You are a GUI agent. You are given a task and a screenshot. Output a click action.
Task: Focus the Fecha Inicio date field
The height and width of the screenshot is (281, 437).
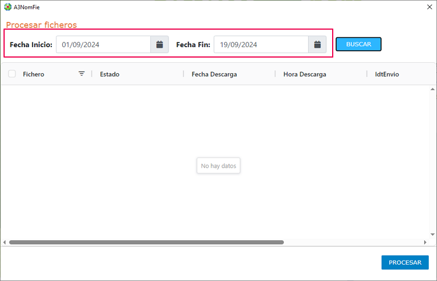click(103, 44)
